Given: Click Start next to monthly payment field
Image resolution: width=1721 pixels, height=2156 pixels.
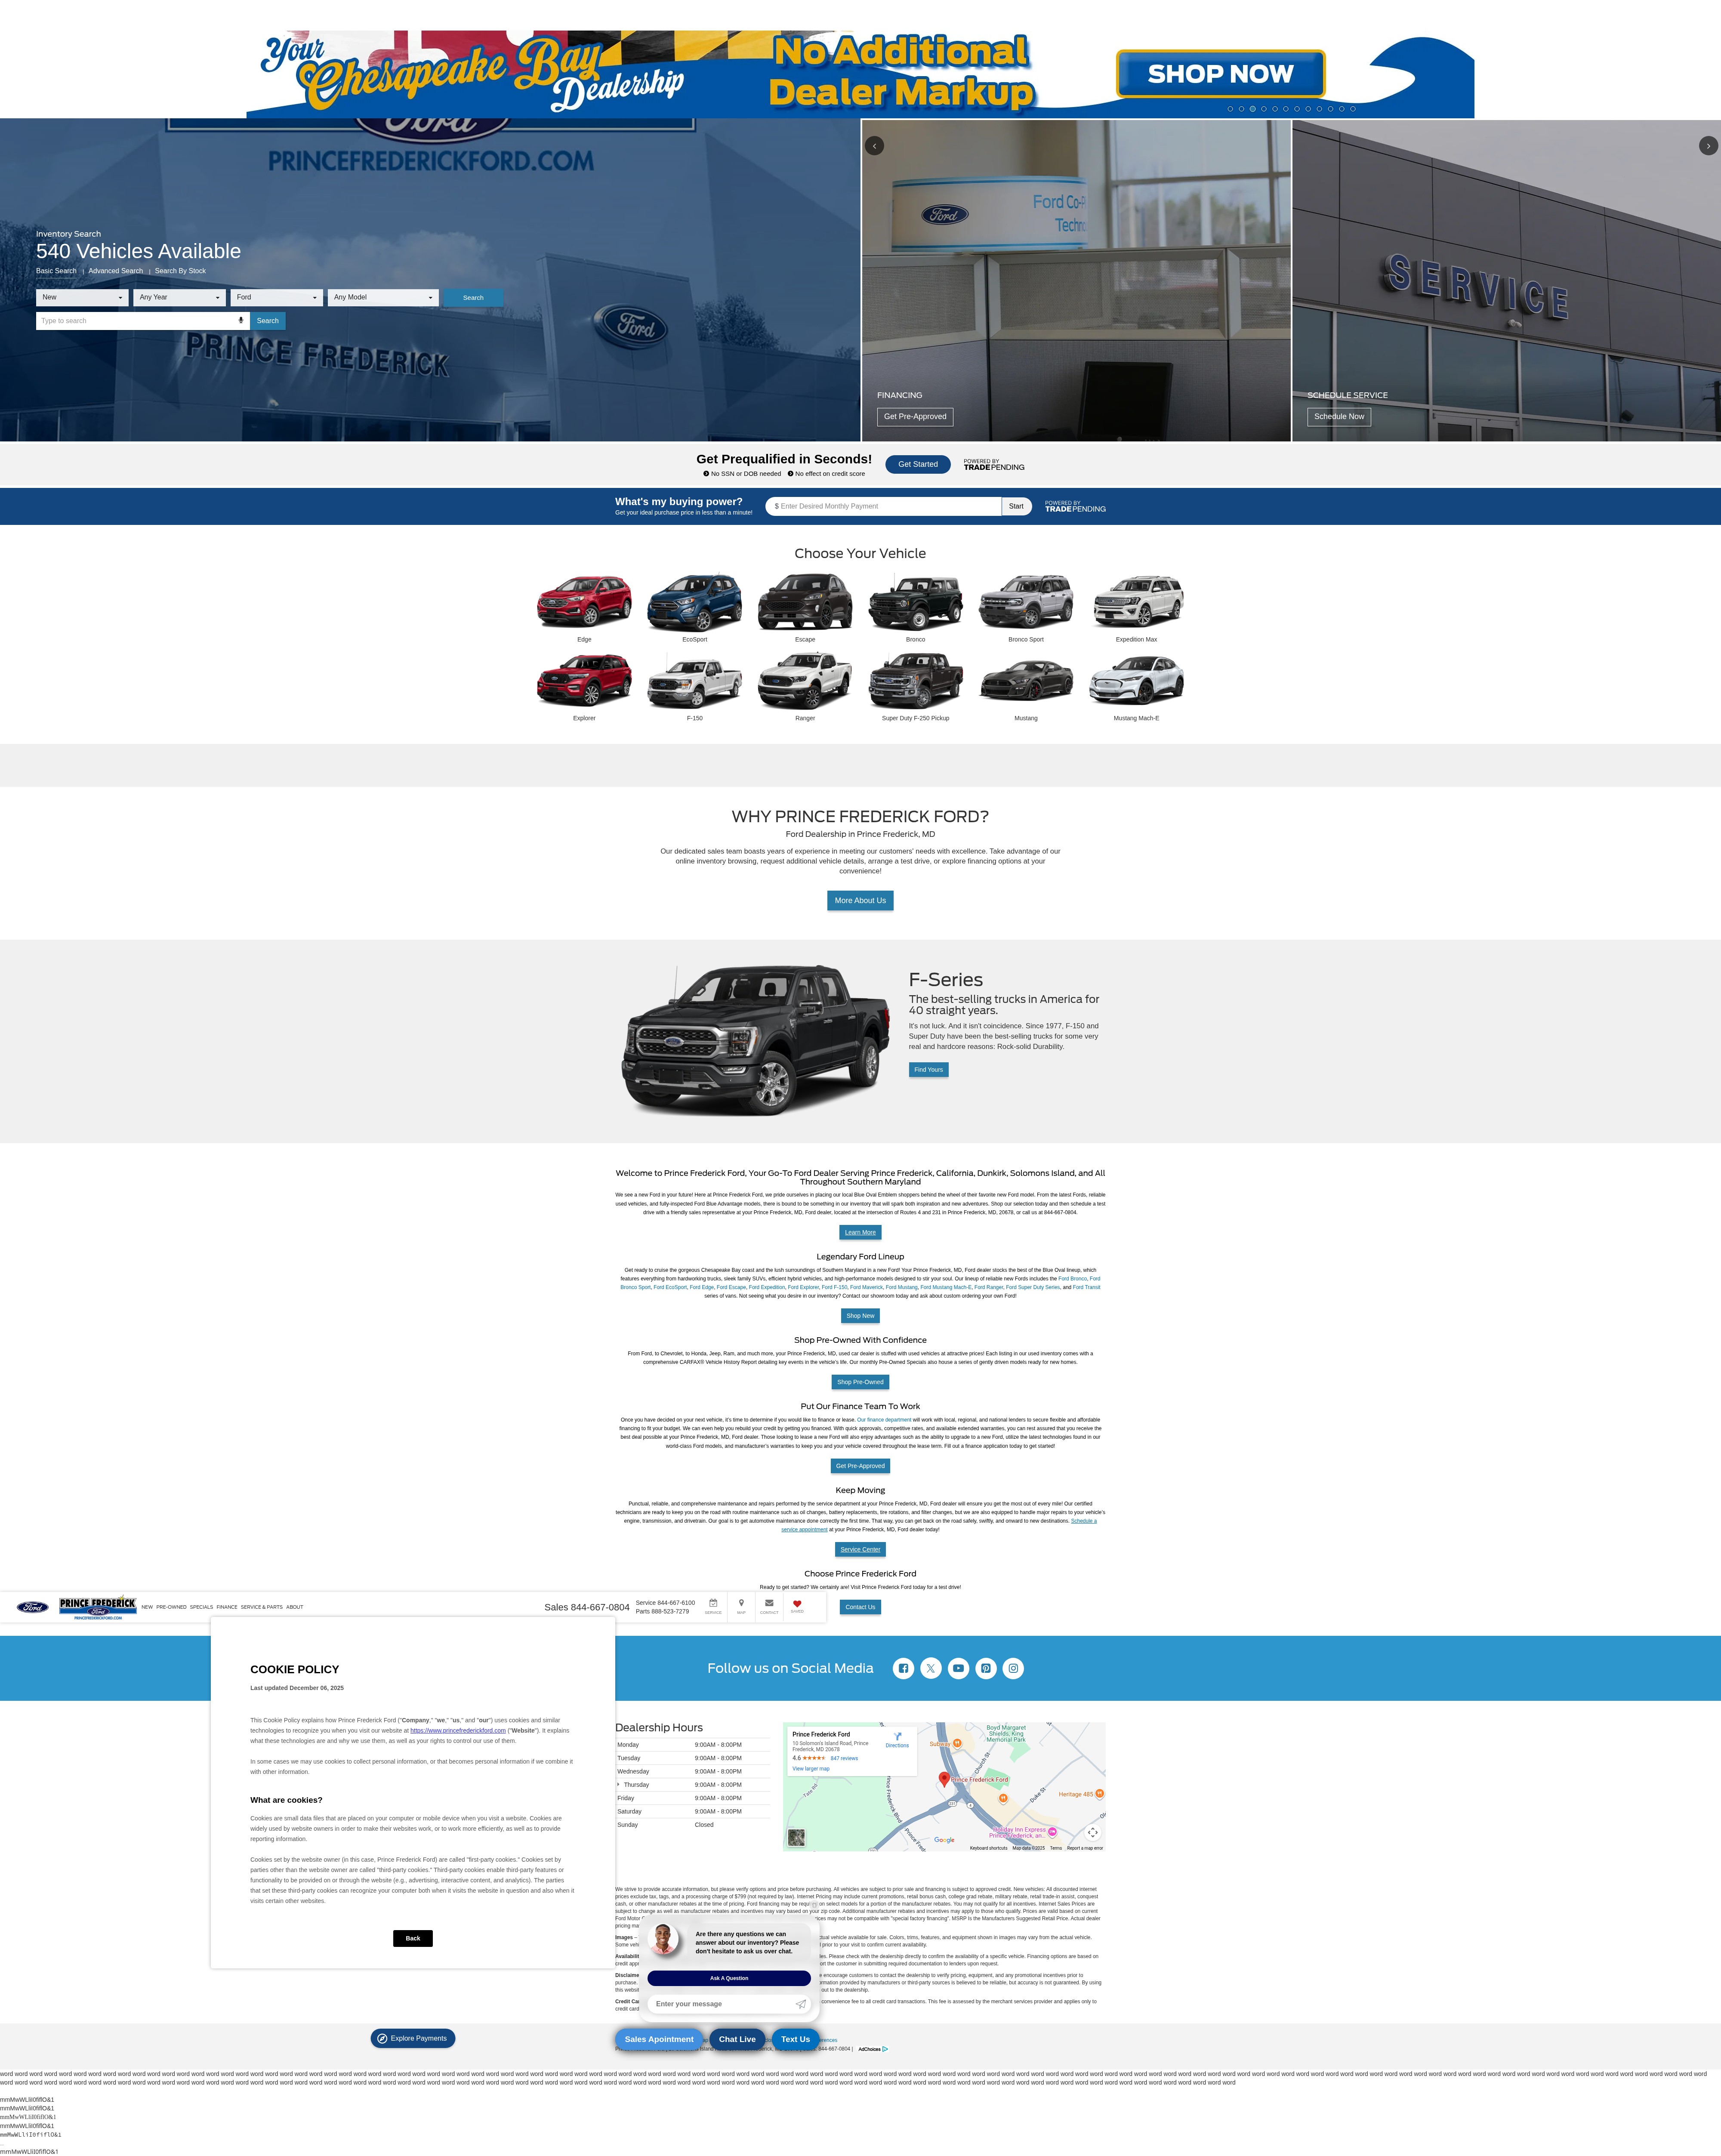Looking at the screenshot, I should point(1016,506).
